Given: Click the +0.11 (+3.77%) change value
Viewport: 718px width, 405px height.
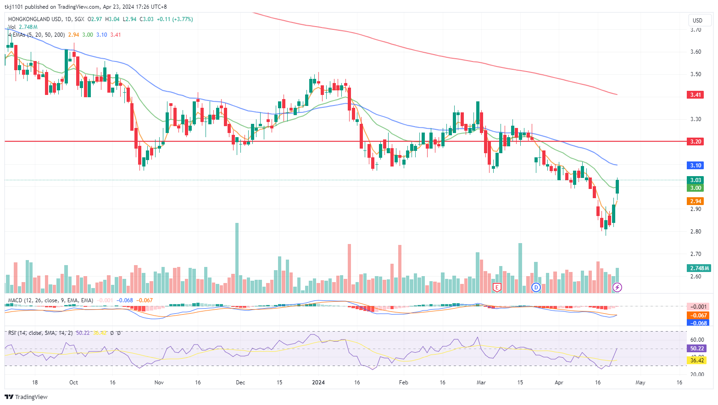Looking at the screenshot, I should (175, 19).
